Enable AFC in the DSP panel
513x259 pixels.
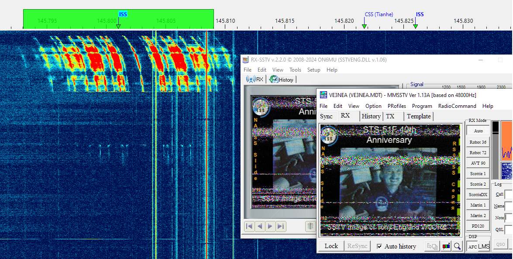tap(472, 247)
